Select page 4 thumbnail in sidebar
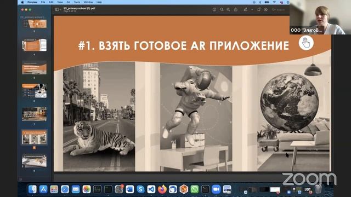The image size is (351, 197). tap(34, 45)
